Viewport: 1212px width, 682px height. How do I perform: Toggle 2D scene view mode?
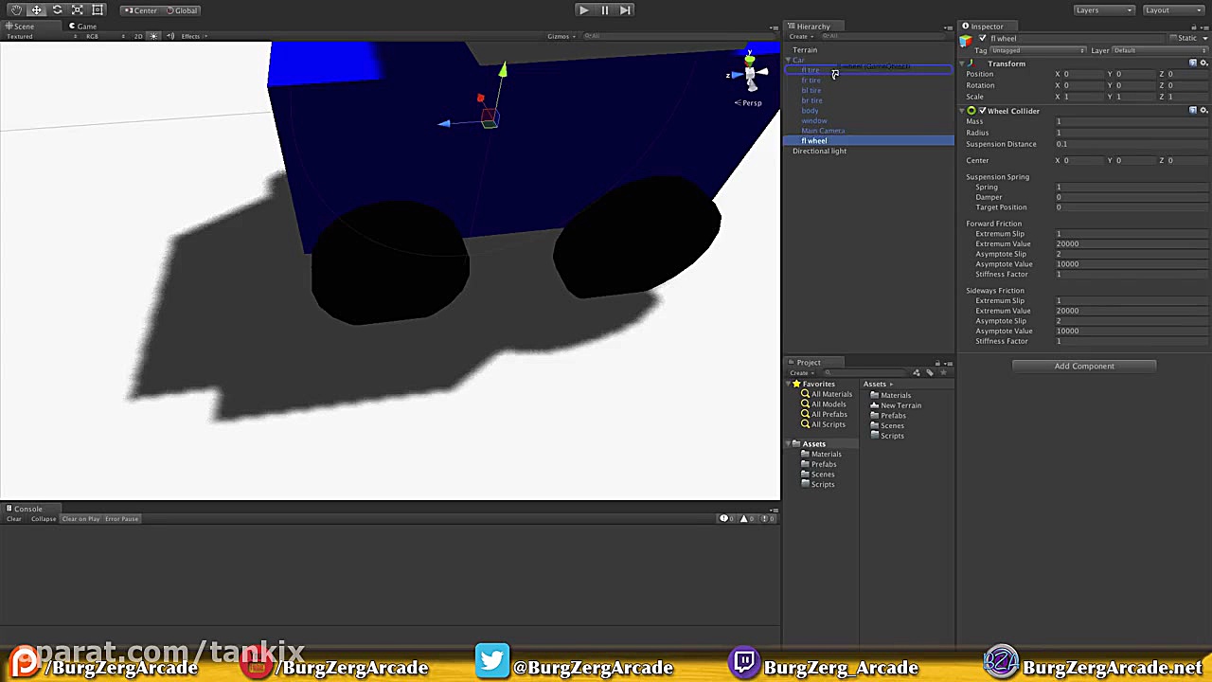[138, 36]
